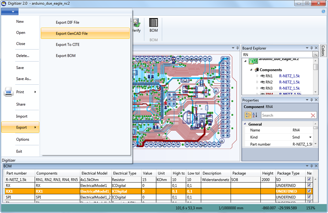
Task: Toggle checkbox in highlighted RX1 row
Action: [x=309, y=191]
